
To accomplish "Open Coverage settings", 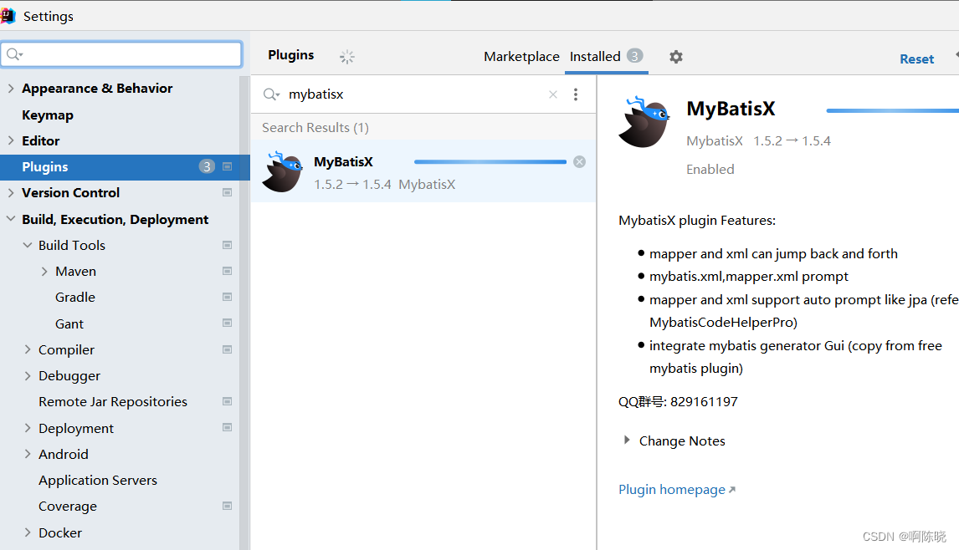I will [x=67, y=506].
